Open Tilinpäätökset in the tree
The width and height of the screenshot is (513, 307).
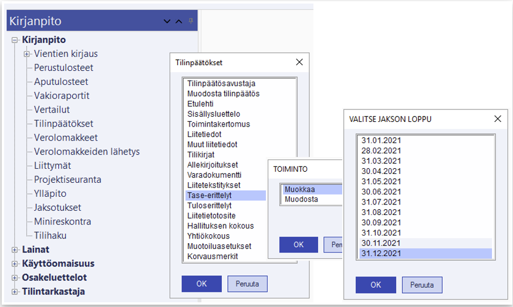(63, 124)
